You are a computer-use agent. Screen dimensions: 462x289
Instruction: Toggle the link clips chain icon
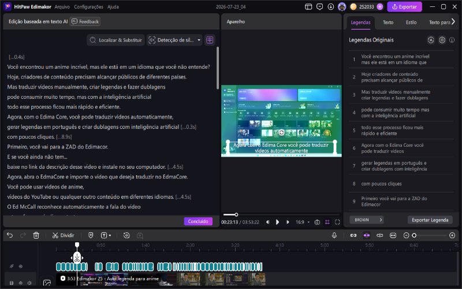pyautogui.click(x=353, y=235)
